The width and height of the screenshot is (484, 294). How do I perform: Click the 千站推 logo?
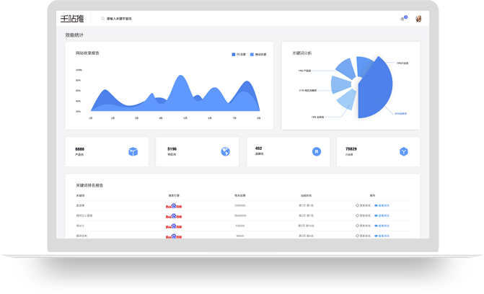coord(72,19)
